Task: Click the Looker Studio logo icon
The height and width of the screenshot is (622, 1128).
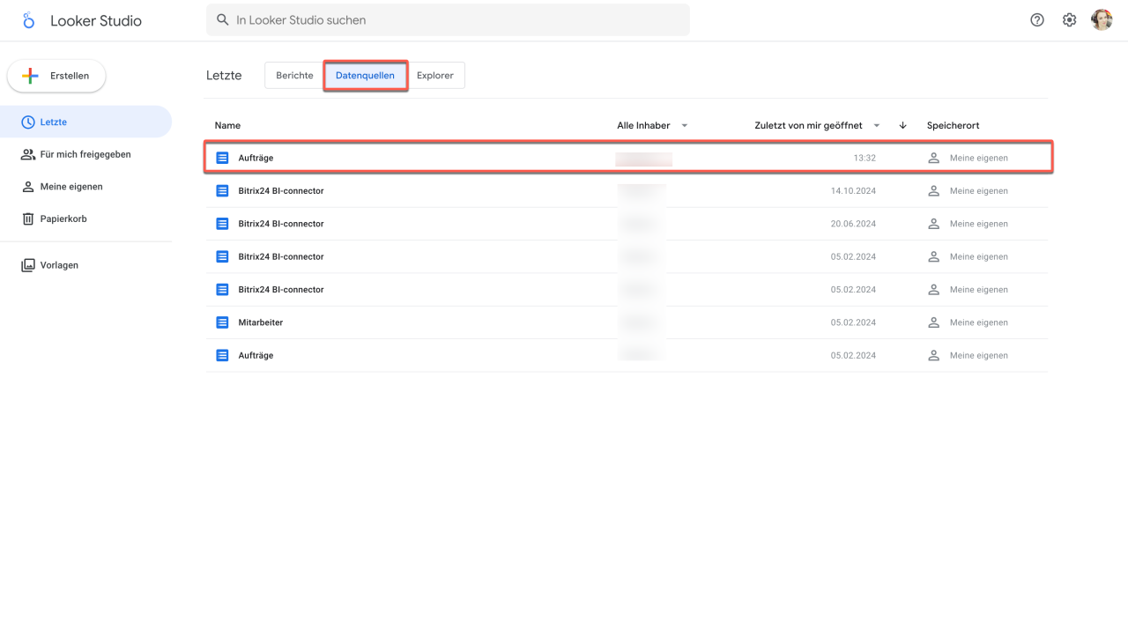Action: [28, 20]
